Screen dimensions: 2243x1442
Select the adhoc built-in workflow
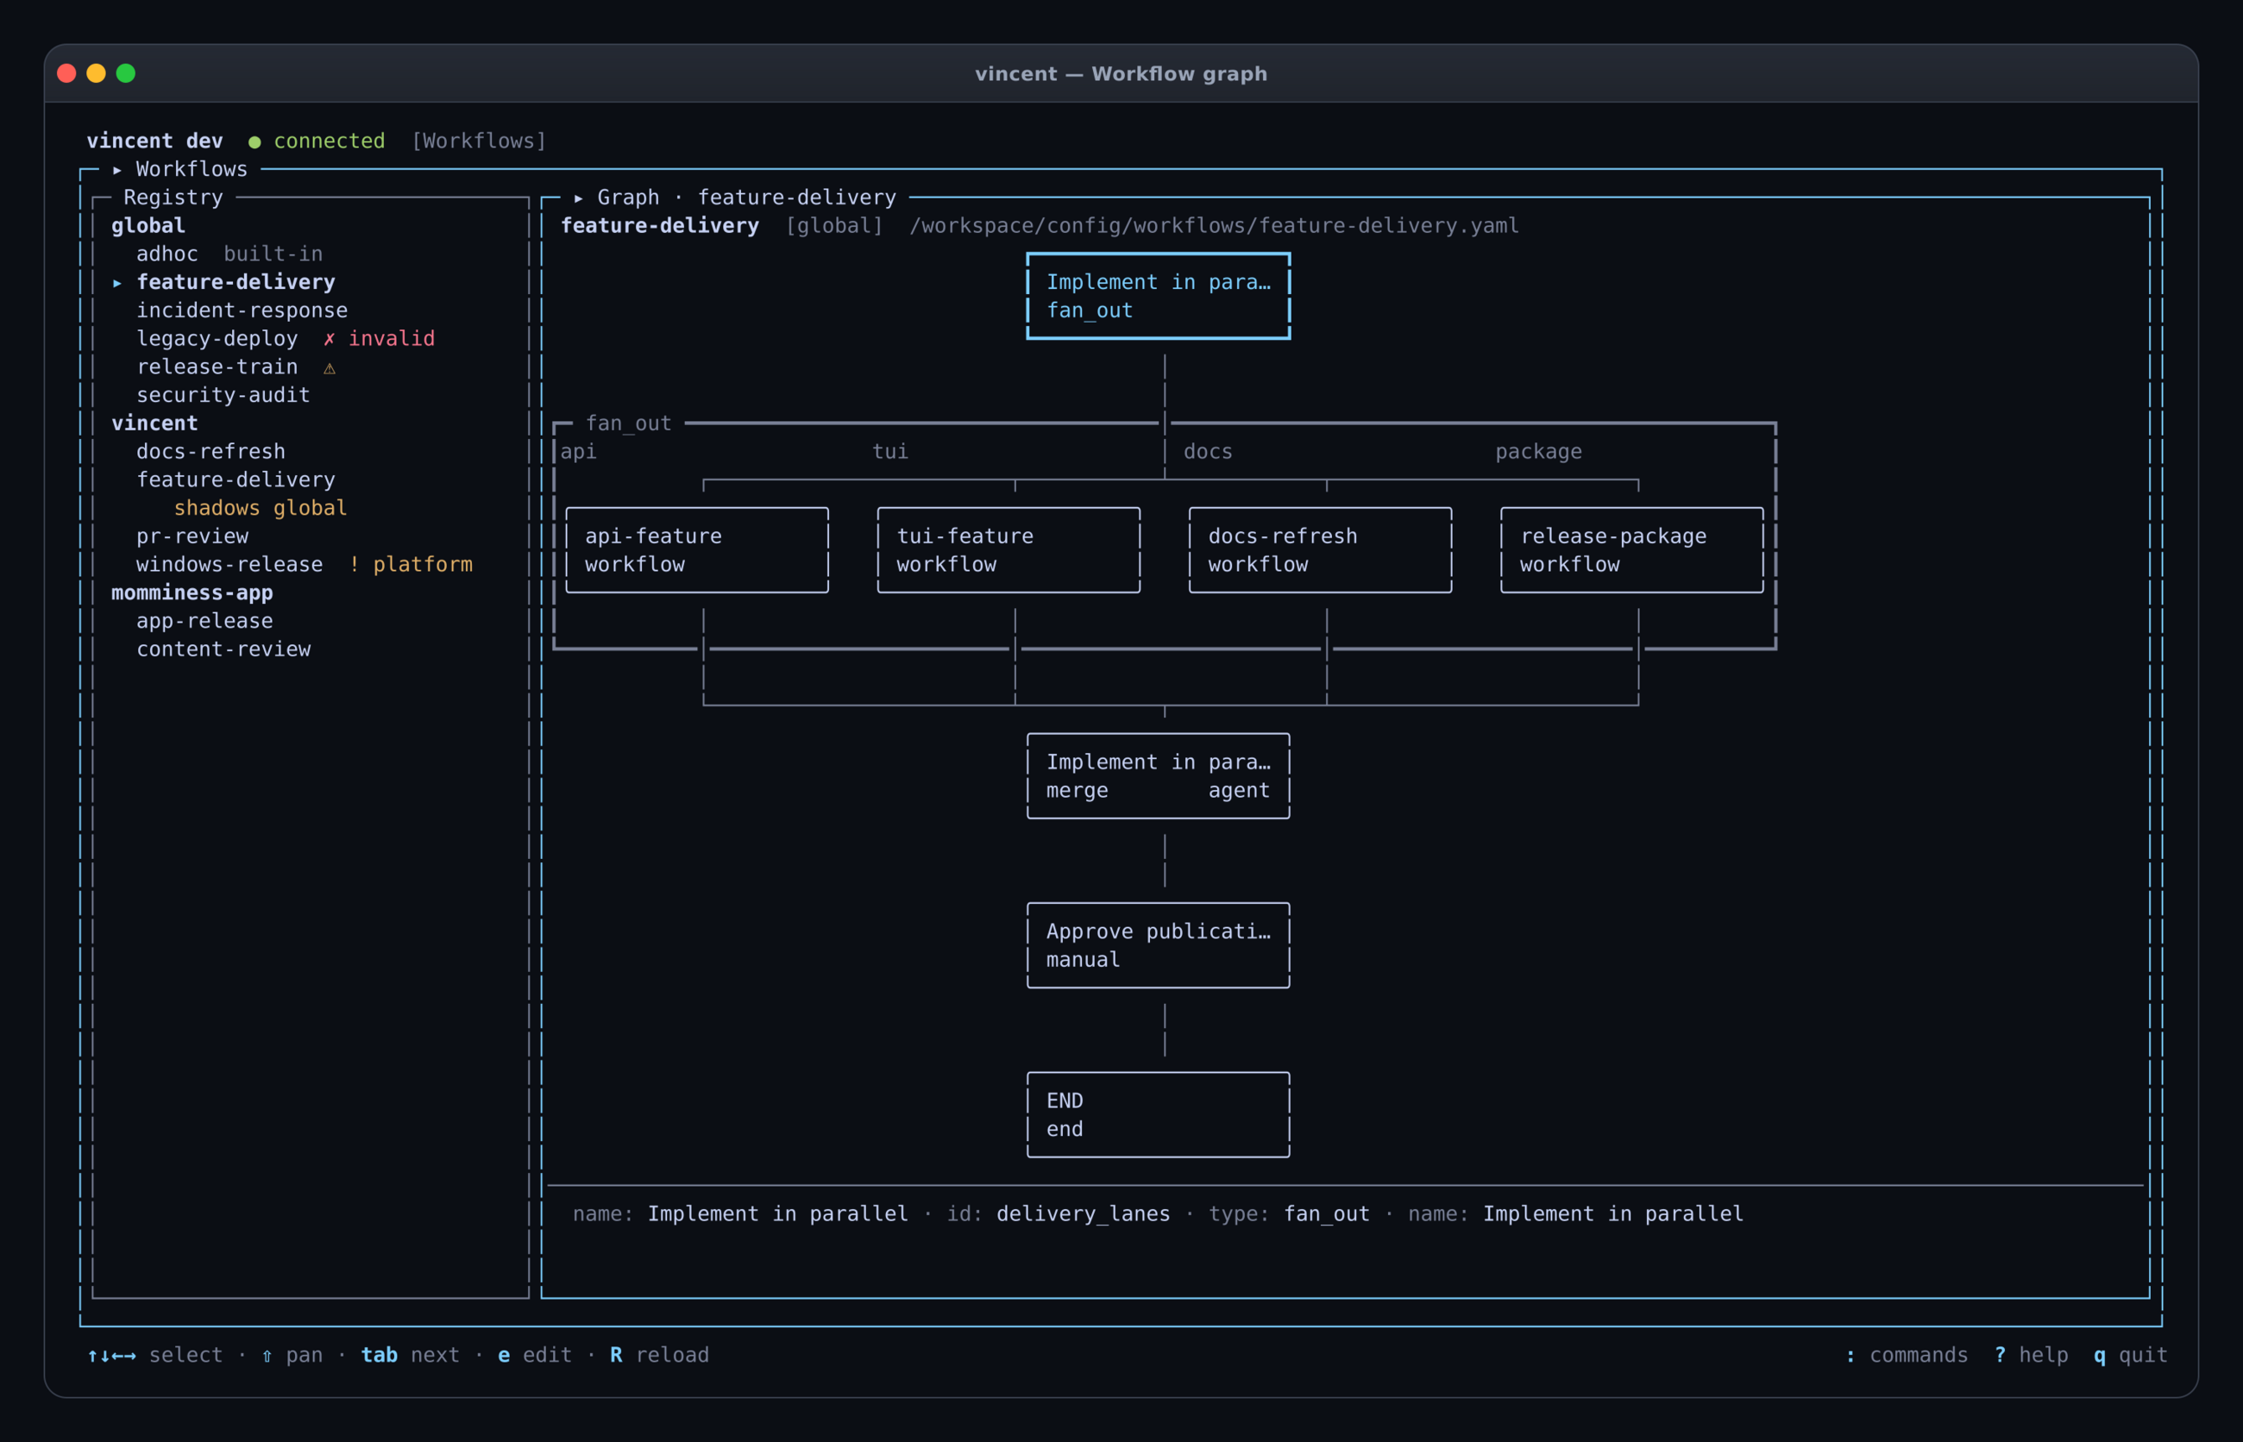[229, 254]
